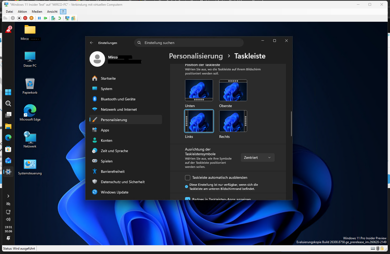Open the notification bell in the taskbar
The width and height of the screenshot is (390, 254).
pyautogui.click(x=8, y=238)
